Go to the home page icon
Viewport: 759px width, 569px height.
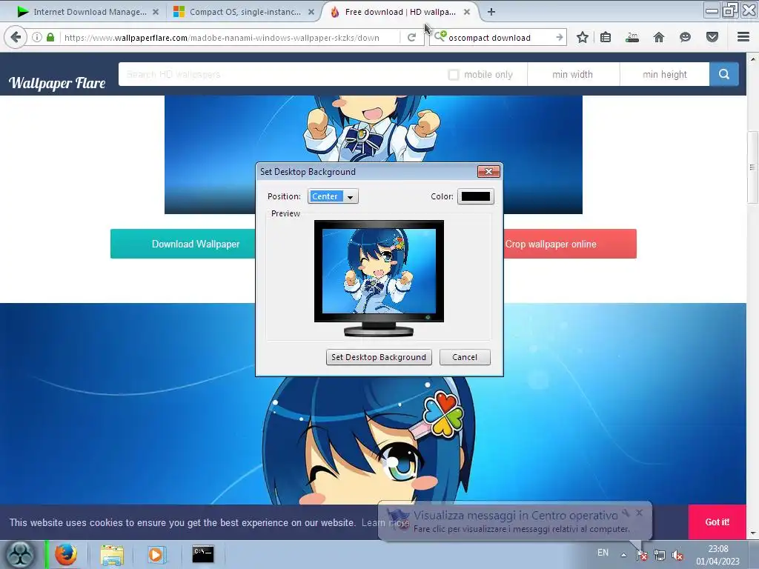[x=659, y=37]
